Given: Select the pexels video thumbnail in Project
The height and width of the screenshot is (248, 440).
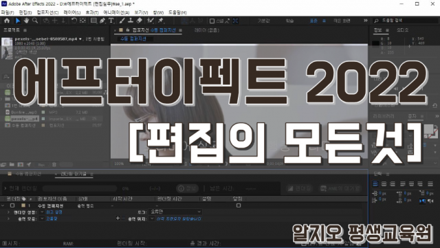Looking at the screenshot, I should [7, 48].
